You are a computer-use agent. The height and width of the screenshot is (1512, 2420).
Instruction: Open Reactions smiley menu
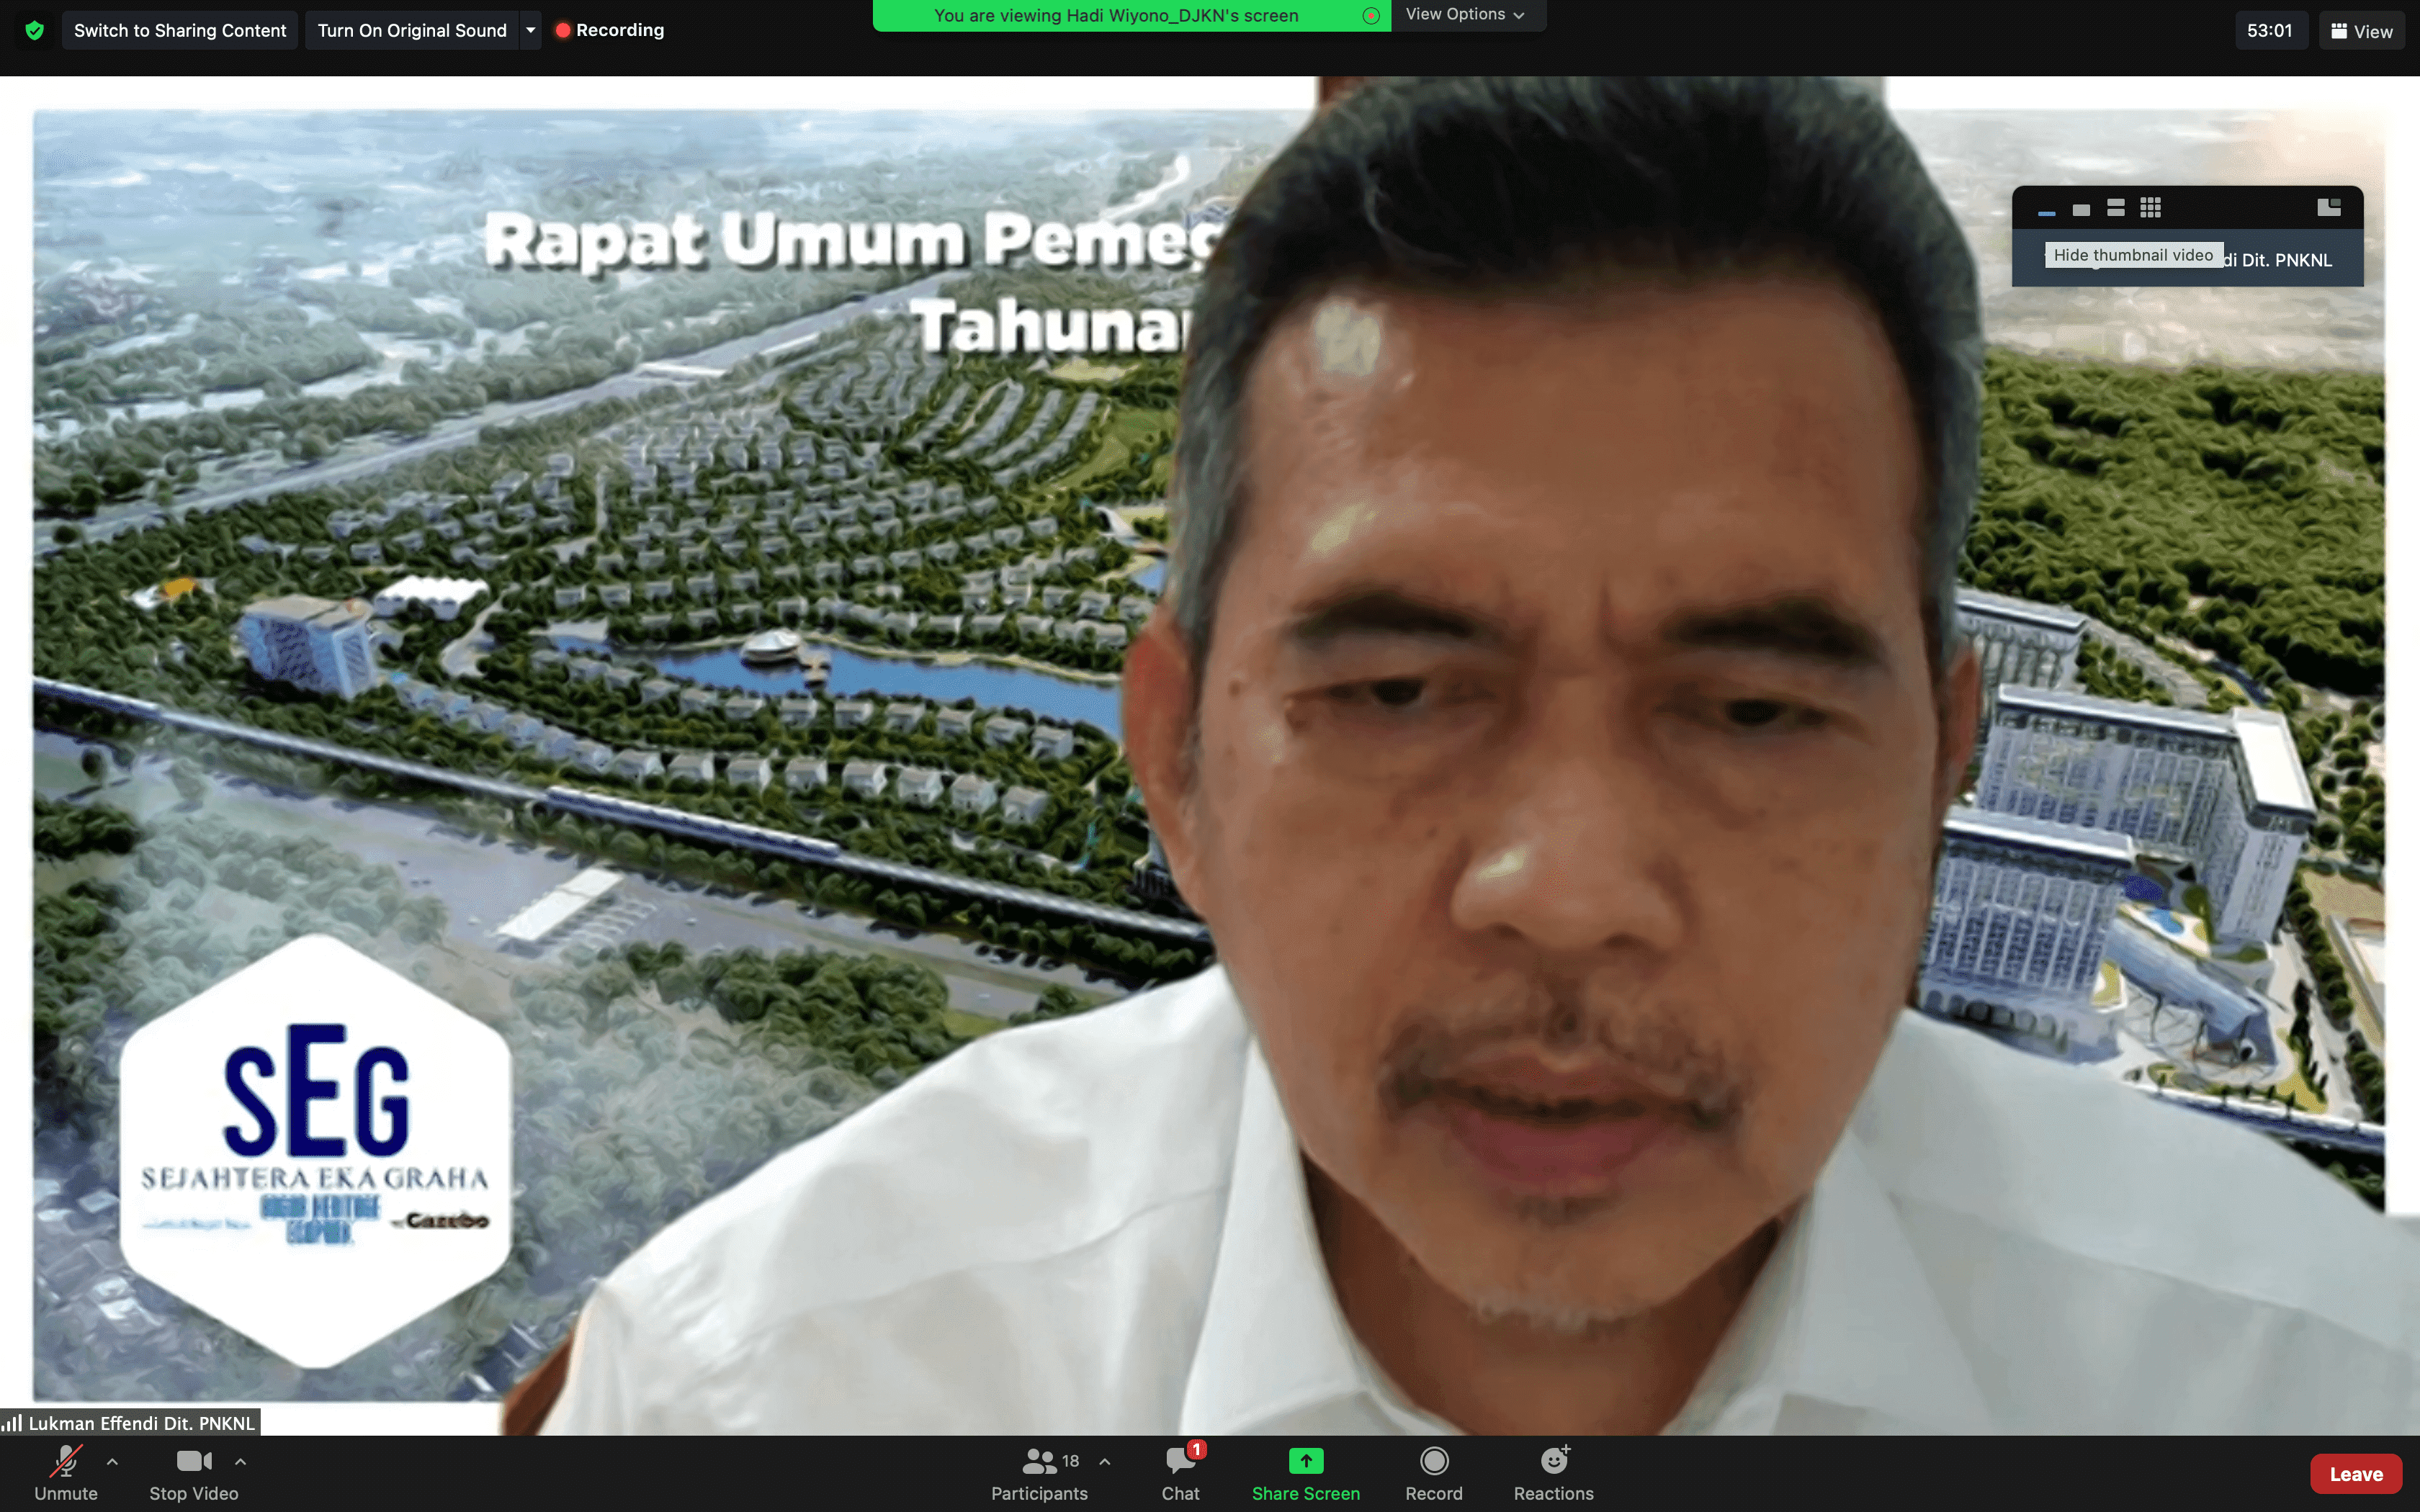pyautogui.click(x=1553, y=1472)
